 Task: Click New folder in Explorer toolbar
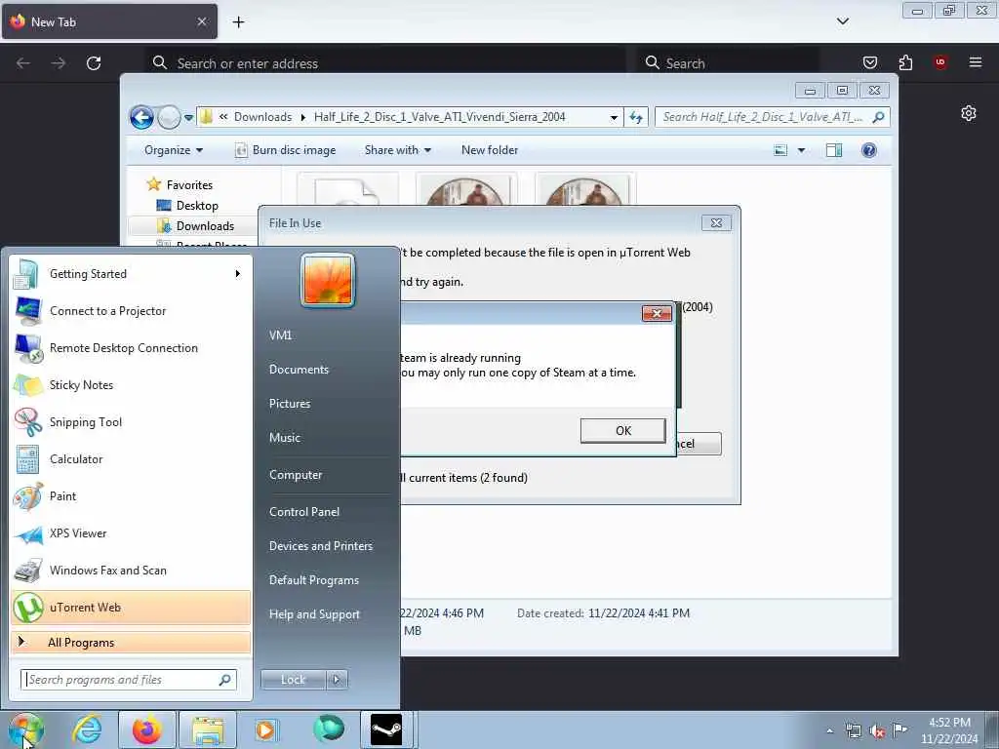tap(490, 150)
